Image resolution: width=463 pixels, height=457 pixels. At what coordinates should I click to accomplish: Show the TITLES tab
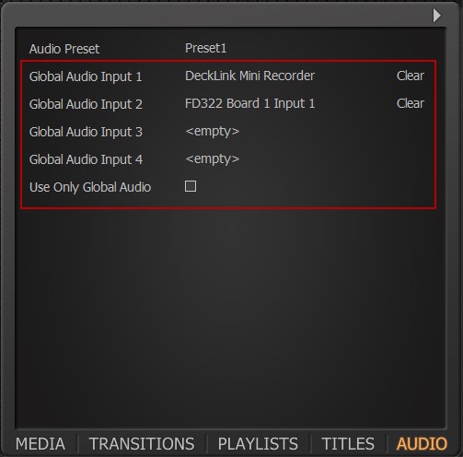click(348, 444)
